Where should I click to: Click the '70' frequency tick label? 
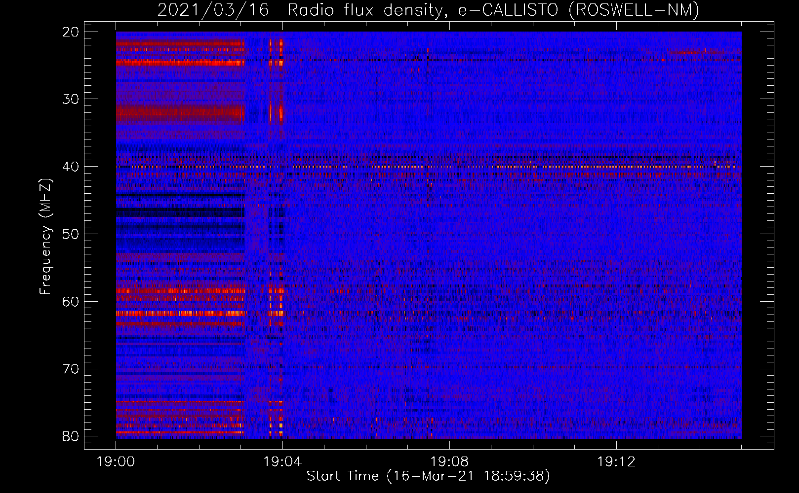tap(71, 369)
